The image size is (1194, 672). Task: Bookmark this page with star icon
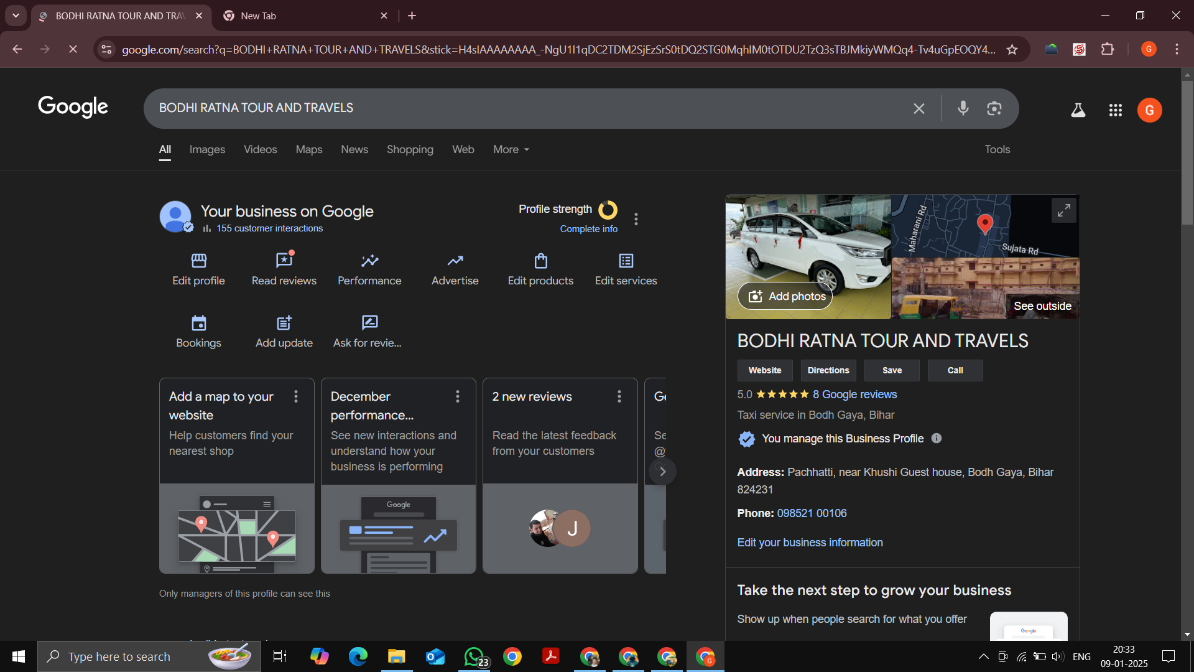point(1012,50)
